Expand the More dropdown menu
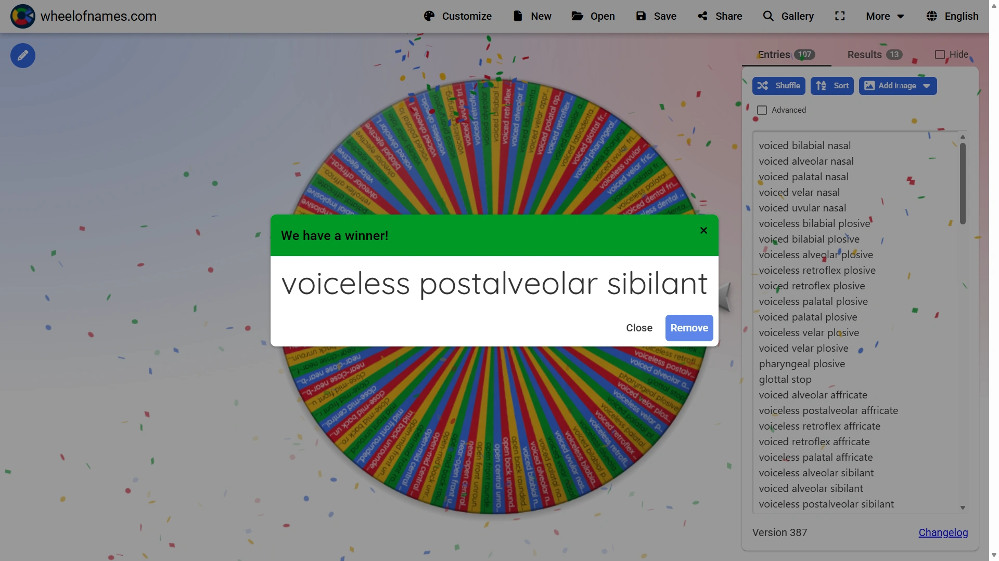This screenshot has height=561, width=999. [885, 16]
